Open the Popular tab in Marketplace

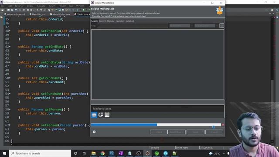111,21
